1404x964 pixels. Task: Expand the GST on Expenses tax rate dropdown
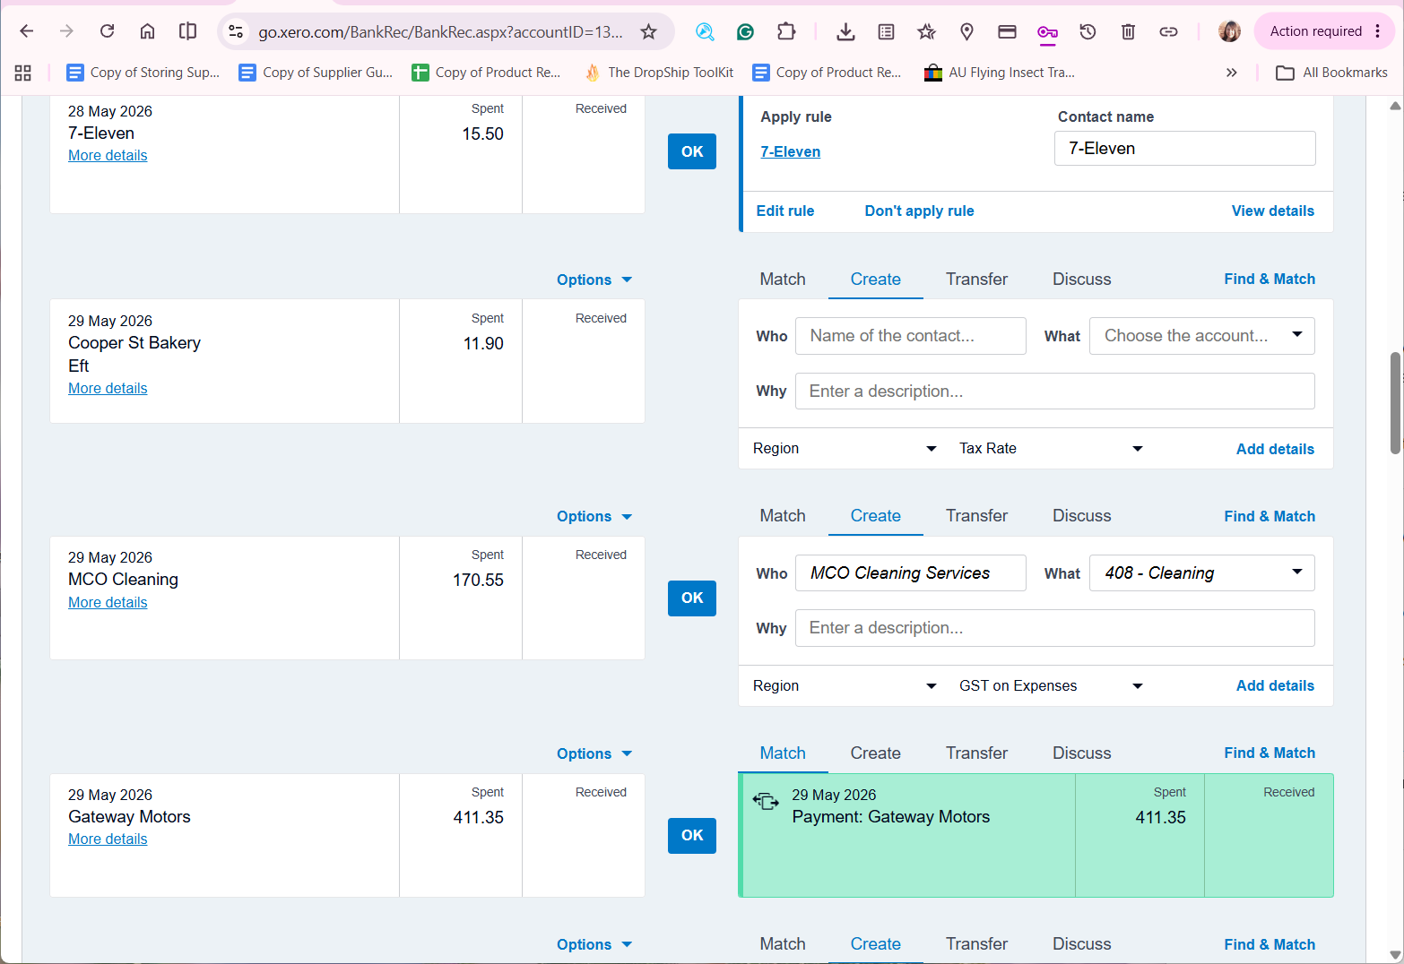click(1051, 685)
